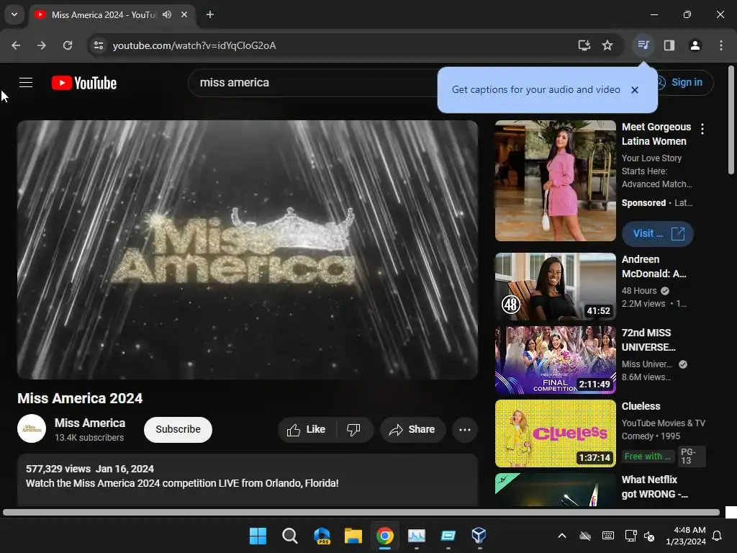Open Chrome three-dot menu
737x553 pixels.
click(x=721, y=45)
